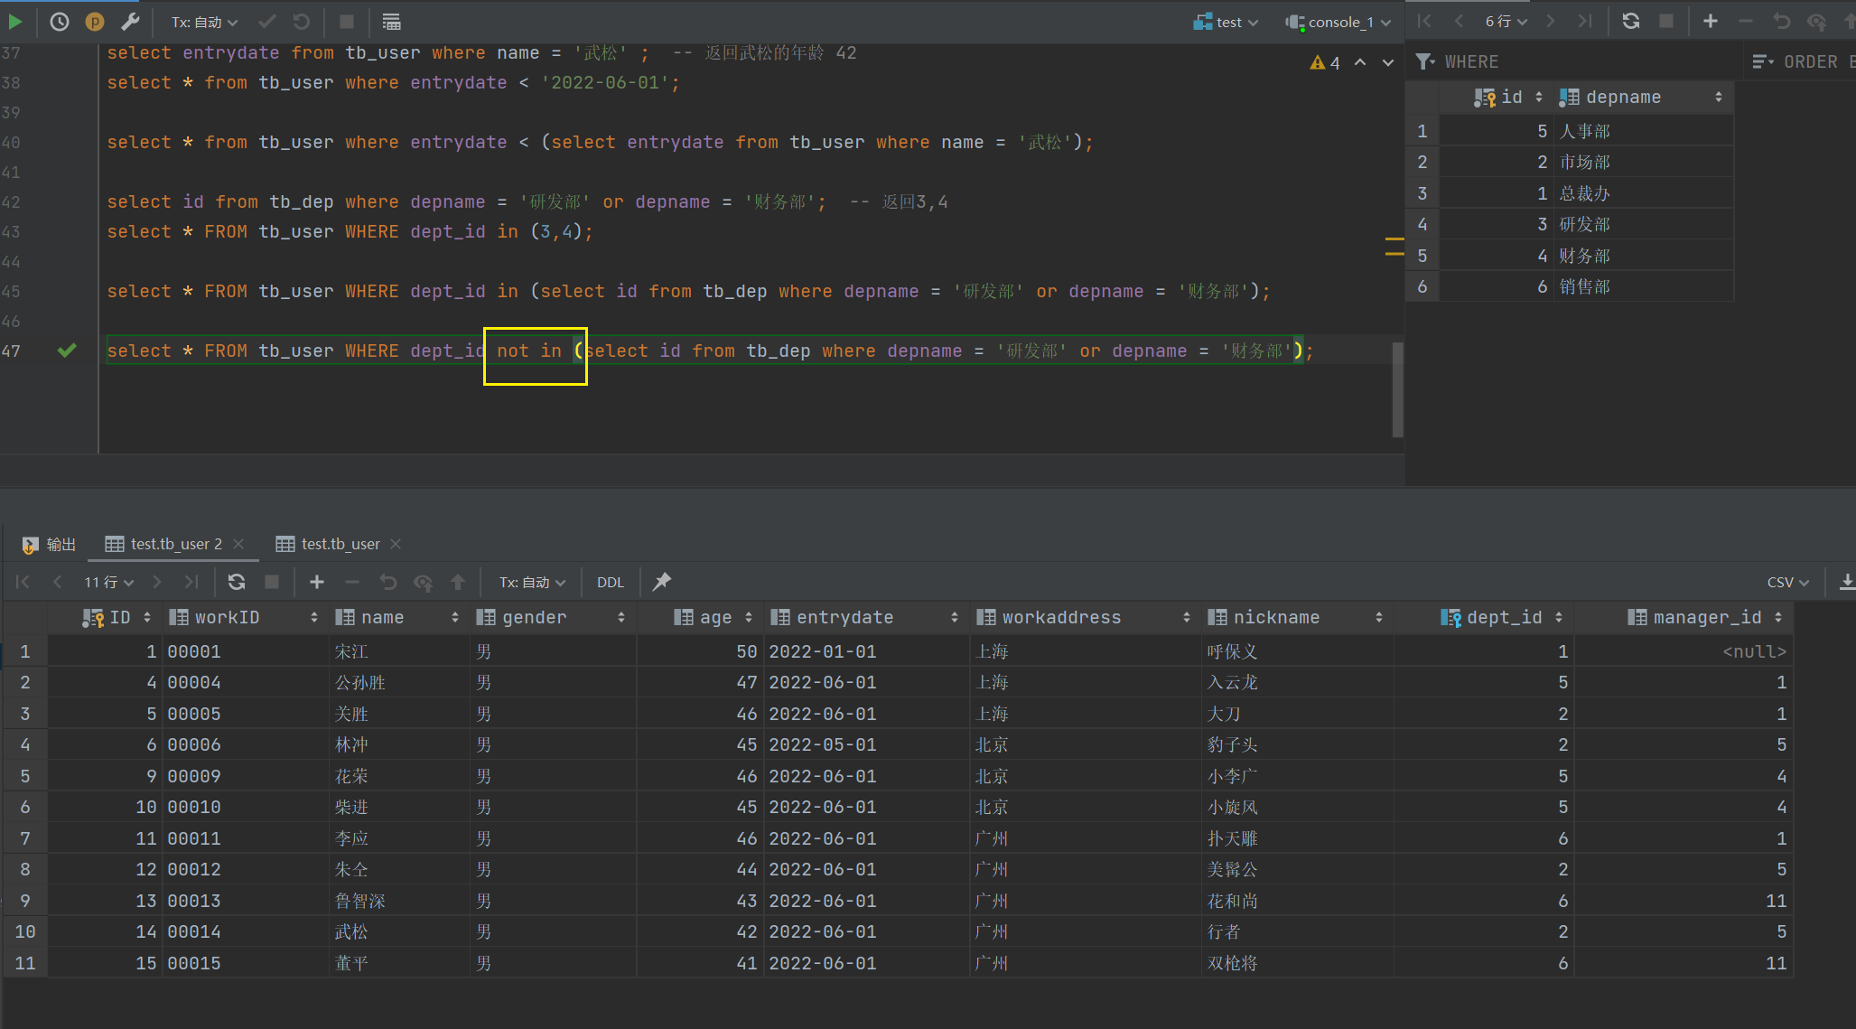Screen dimensions: 1856x1029
Task: Click the editor vertical scrollbar thumb
Action: [x=1397, y=388]
